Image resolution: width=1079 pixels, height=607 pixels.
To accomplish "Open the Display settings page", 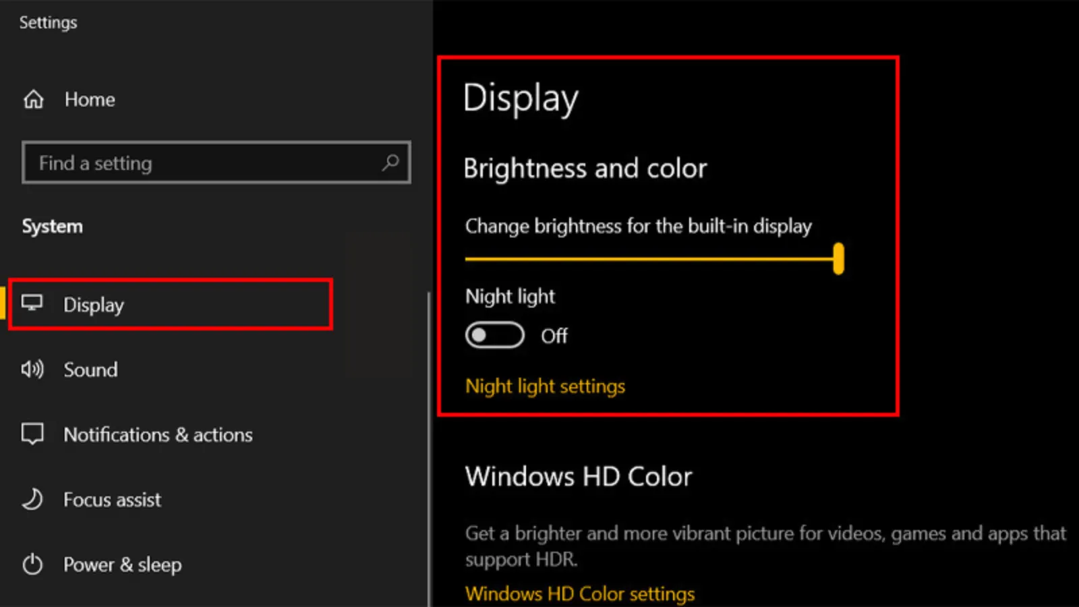I will 94,304.
